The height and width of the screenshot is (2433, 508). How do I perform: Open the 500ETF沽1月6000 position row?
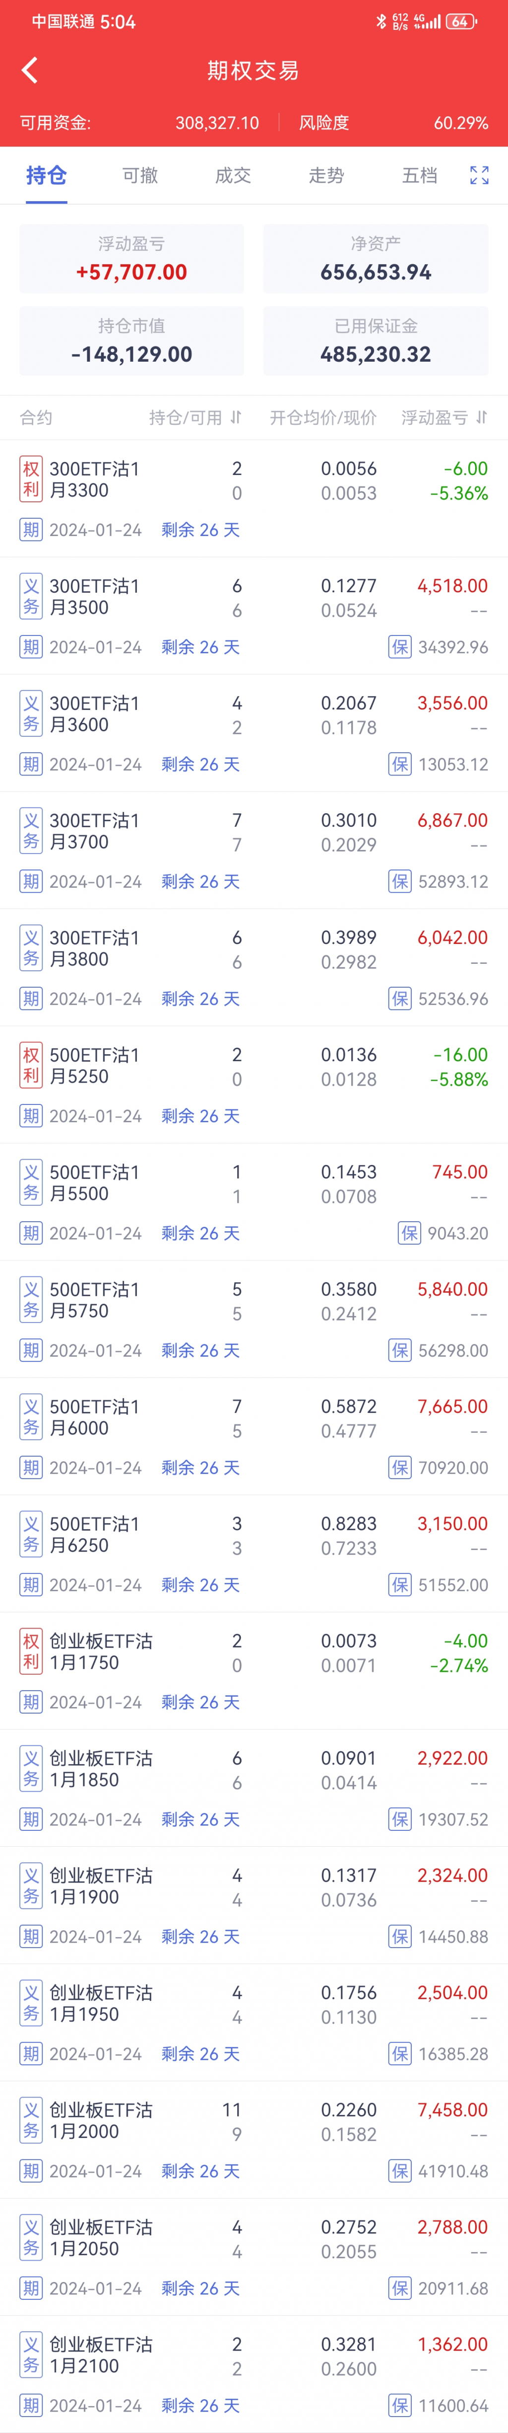tap(254, 1436)
